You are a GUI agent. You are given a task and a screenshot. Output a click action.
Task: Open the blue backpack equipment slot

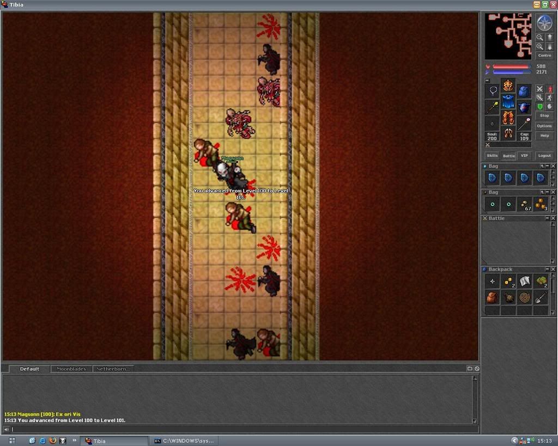point(524,91)
